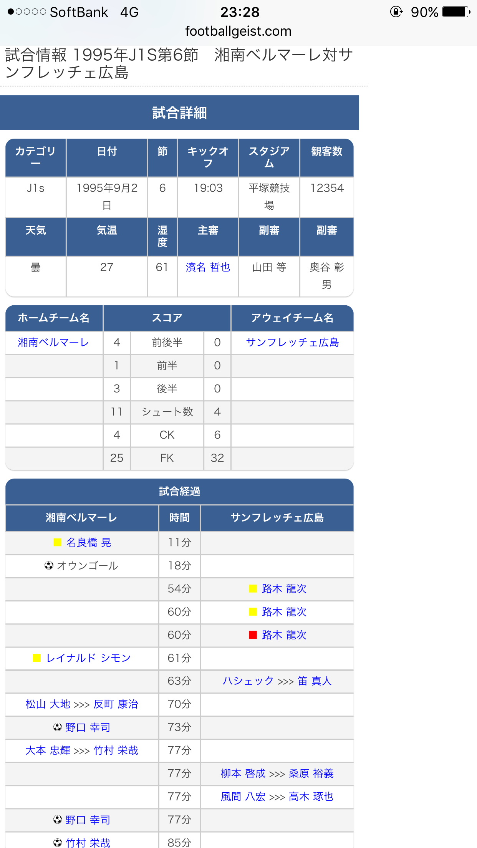Open player 名良橋 晃 profile link
This screenshot has height=848, width=477.
[x=89, y=542]
